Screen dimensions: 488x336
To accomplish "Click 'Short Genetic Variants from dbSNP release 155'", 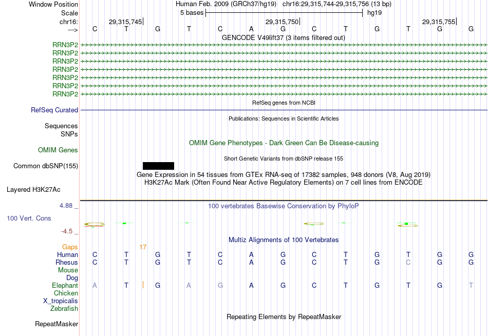I will coord(284,159).
